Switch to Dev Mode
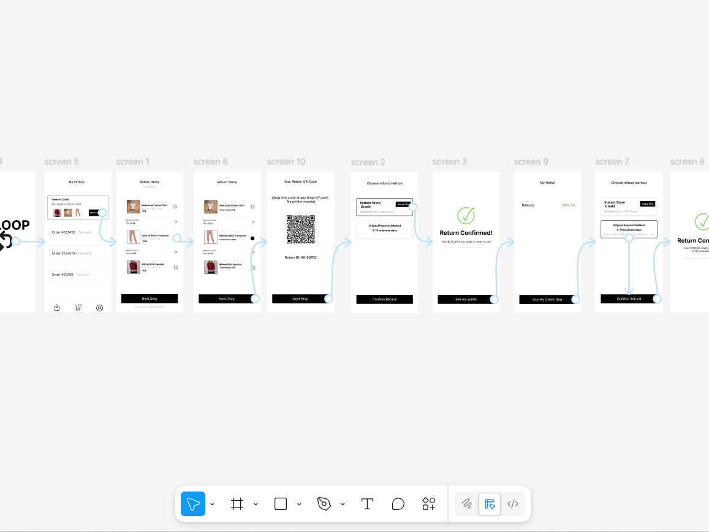This screenshot has height=532, width=709. [513, 504]
